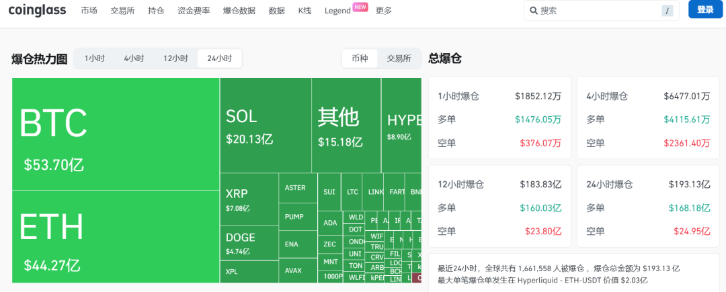Image resolution: width=726 pixels, height=292 pixels.
Task: Open the 爆仓数据 menu
Action: tap(239, 11)
